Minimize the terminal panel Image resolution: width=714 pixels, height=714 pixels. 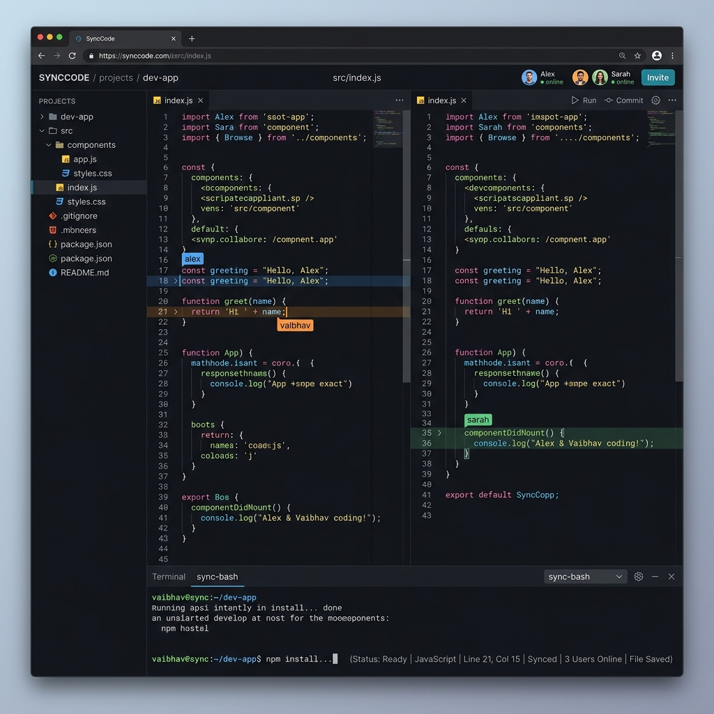tap(655, 577)
